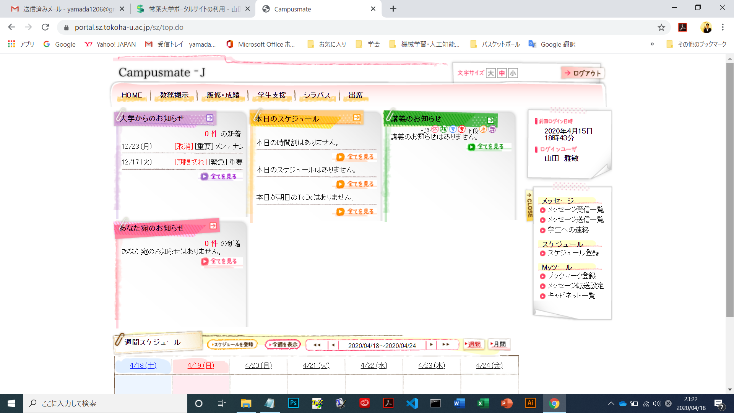Viewport: 734px width, 413px height.
Task: Click 今週を表示 button
Action: point(283,344)
